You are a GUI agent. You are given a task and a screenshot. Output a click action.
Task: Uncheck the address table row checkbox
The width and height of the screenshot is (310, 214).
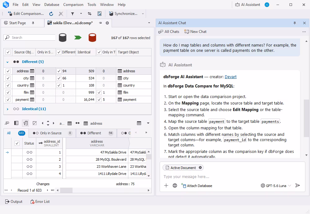tap(8, 71)
